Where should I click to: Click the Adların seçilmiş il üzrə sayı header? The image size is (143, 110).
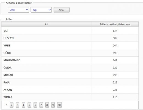[115, 24]
